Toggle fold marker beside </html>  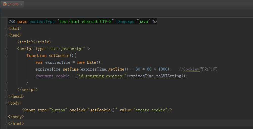tap(7, 124)
